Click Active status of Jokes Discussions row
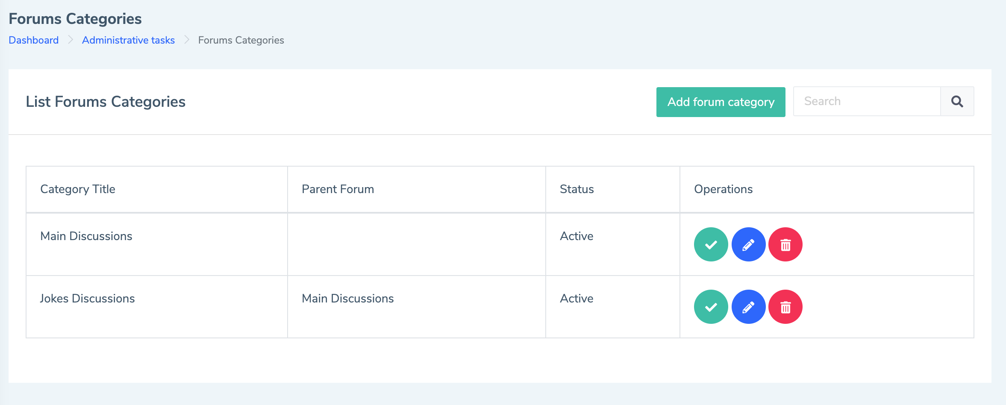Image resolution: width=1006 pixels, height=405 pixels. click(x=577, y=298)
